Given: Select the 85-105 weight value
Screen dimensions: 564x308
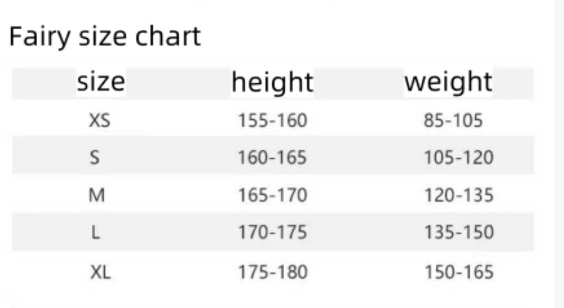Looking at the screenshot, I should [x=453, y=121].
